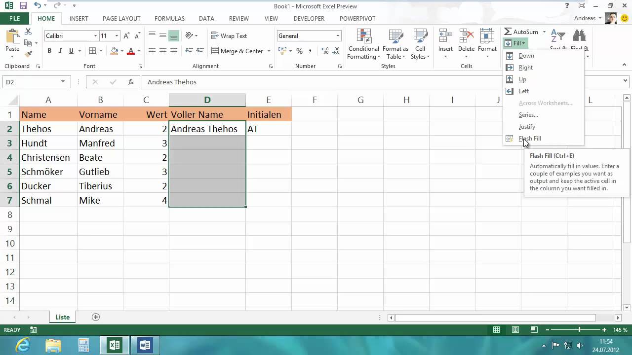Expand the General number format dropdown
The image size is (632, 355).
338,36
